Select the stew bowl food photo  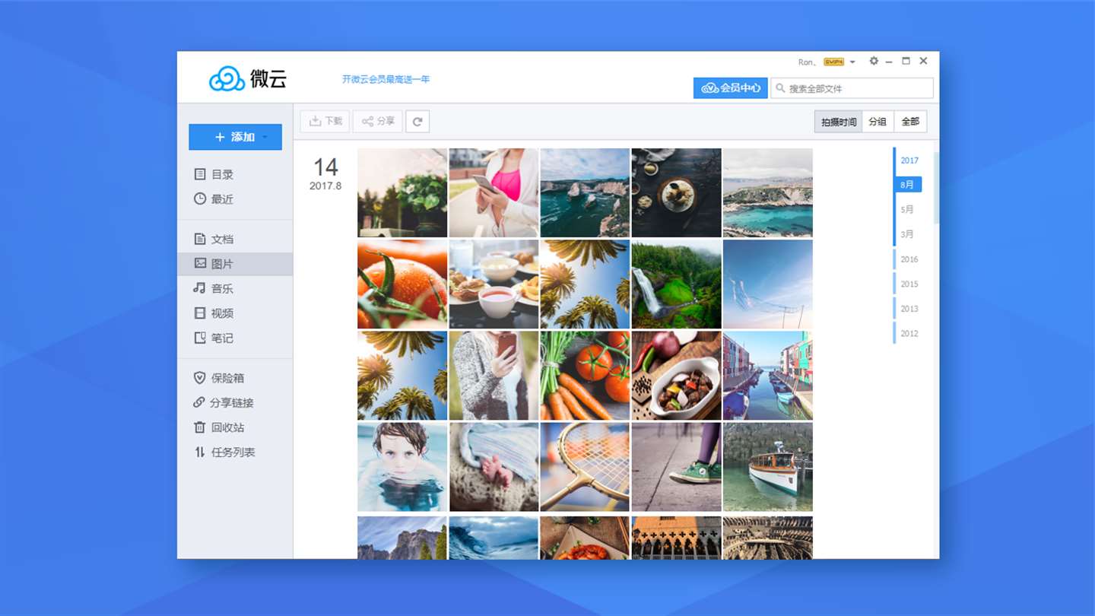pyautogui.click(x=676, y=376)
